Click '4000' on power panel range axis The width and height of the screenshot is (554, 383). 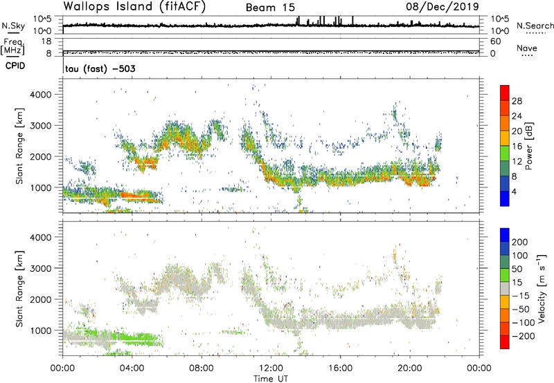coord(40,95)
